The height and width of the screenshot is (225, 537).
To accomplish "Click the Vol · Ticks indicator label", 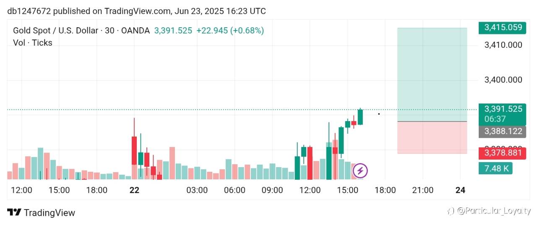I will (x=33, y=43).
